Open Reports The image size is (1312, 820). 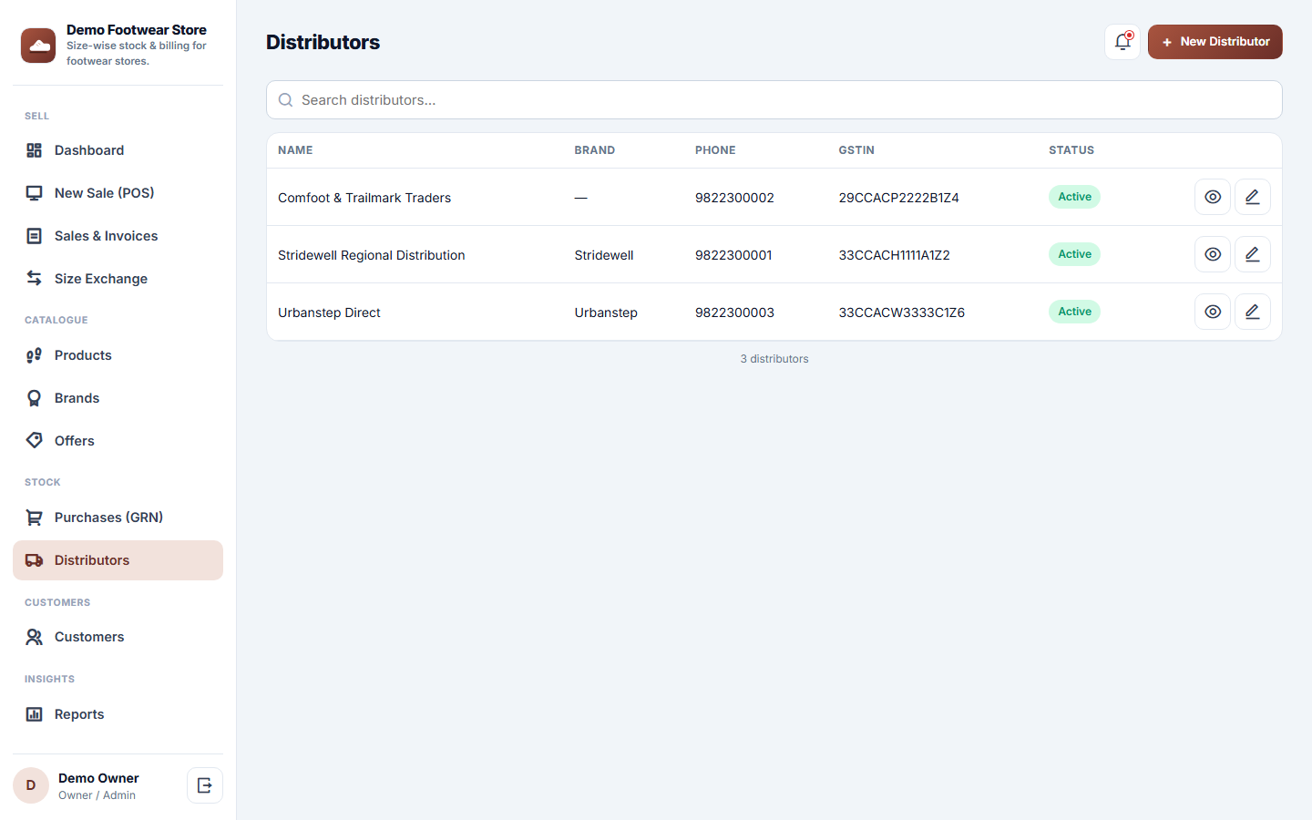(x=118, y=714)
